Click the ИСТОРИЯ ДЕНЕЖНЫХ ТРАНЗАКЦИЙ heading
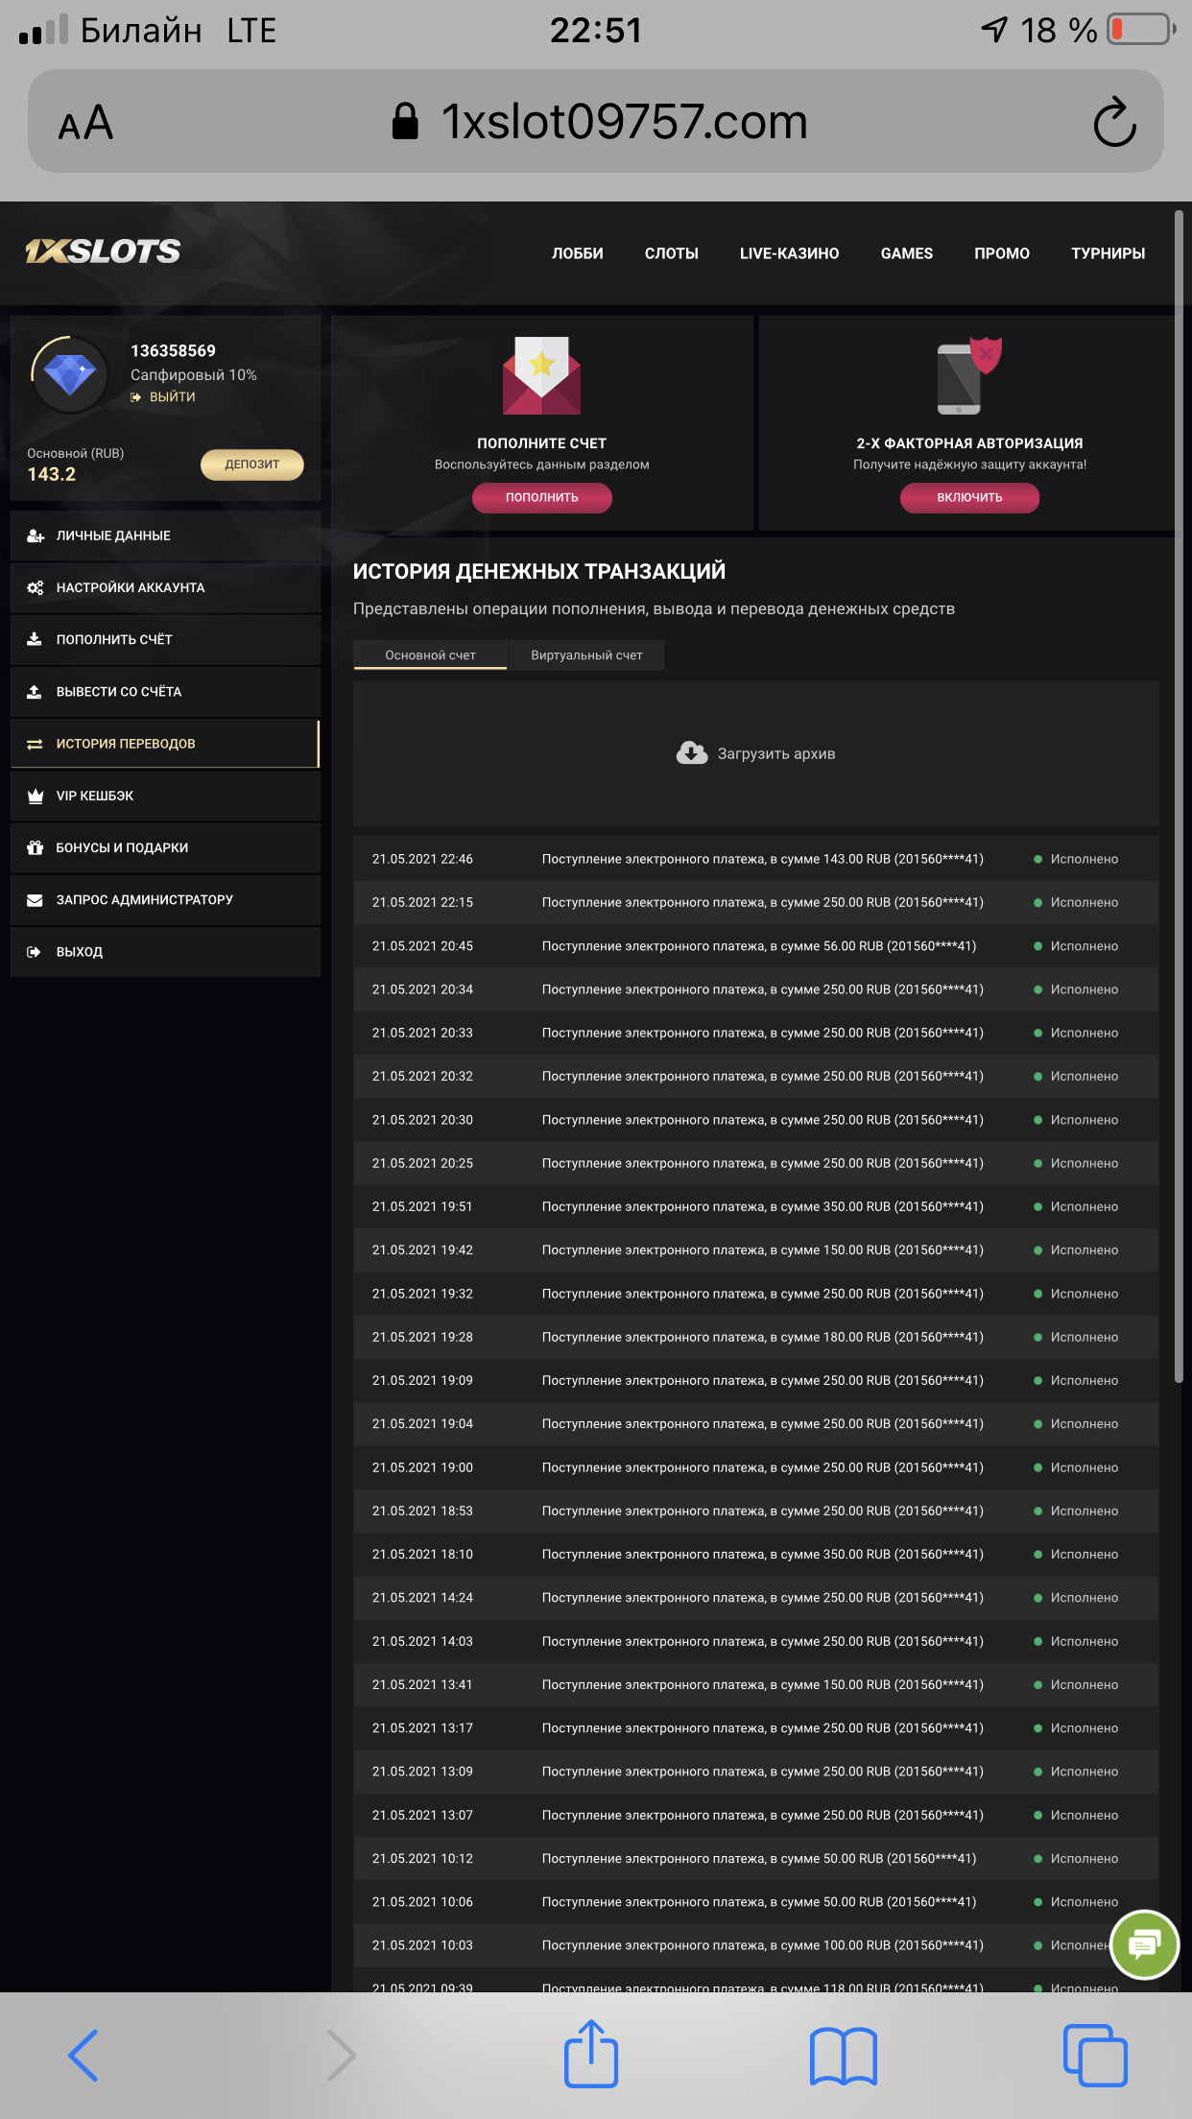Image resolution: width=1192 pixels, height=2119 pixels. click(539, 571)
